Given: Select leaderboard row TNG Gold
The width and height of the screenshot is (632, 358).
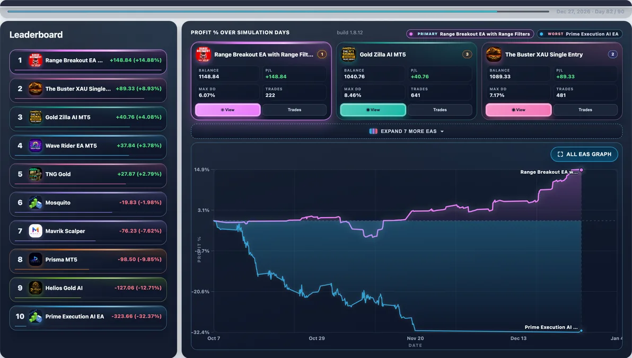Looking at the screenshot, I should coord(88,176).
